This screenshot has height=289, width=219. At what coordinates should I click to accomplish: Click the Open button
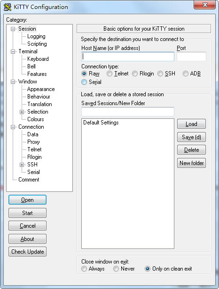(27, 200)
